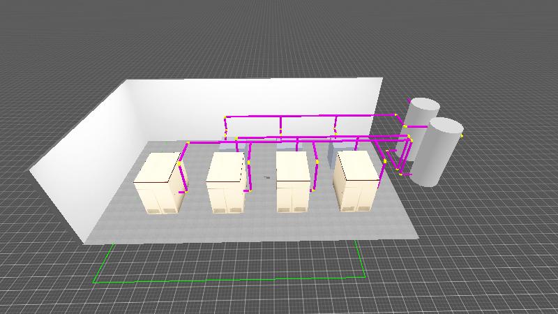
Task: Select the white left side wall
Action: point(89,156)
